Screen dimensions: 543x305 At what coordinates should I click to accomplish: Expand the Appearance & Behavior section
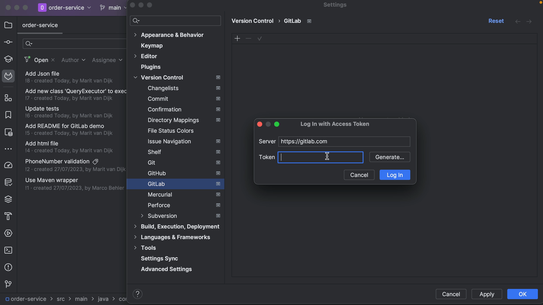point(135,35)
